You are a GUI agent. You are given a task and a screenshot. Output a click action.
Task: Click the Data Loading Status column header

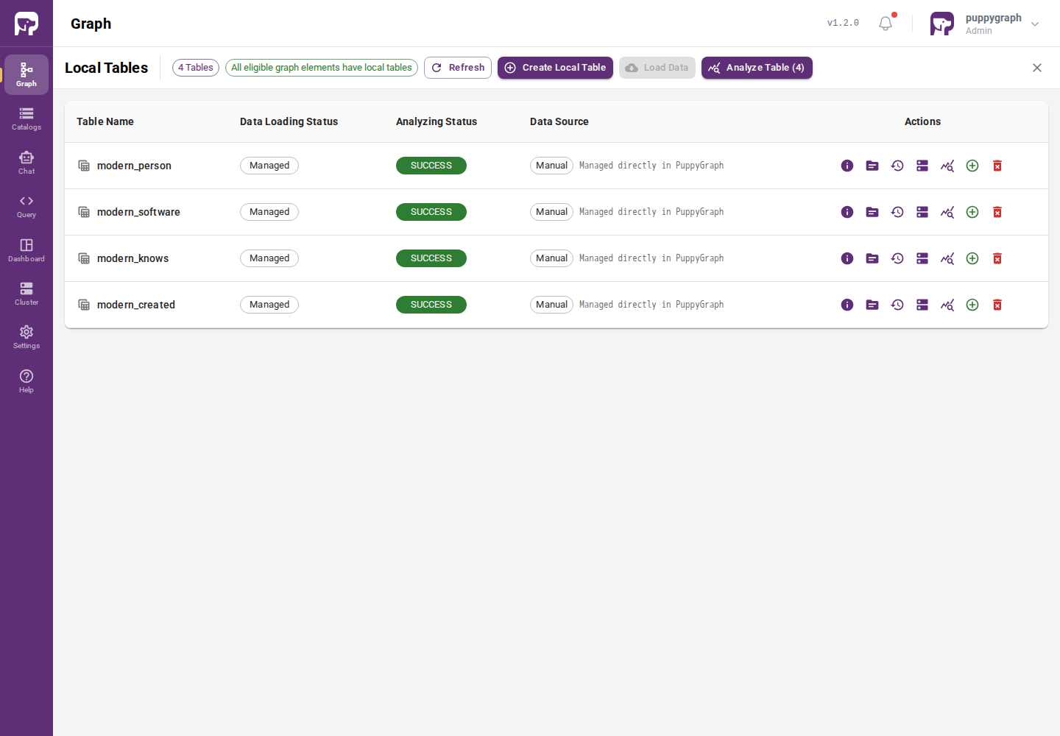(x=289, y=121)
